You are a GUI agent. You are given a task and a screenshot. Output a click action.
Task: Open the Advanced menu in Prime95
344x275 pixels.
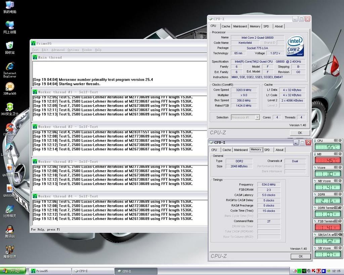pos(58,50)
